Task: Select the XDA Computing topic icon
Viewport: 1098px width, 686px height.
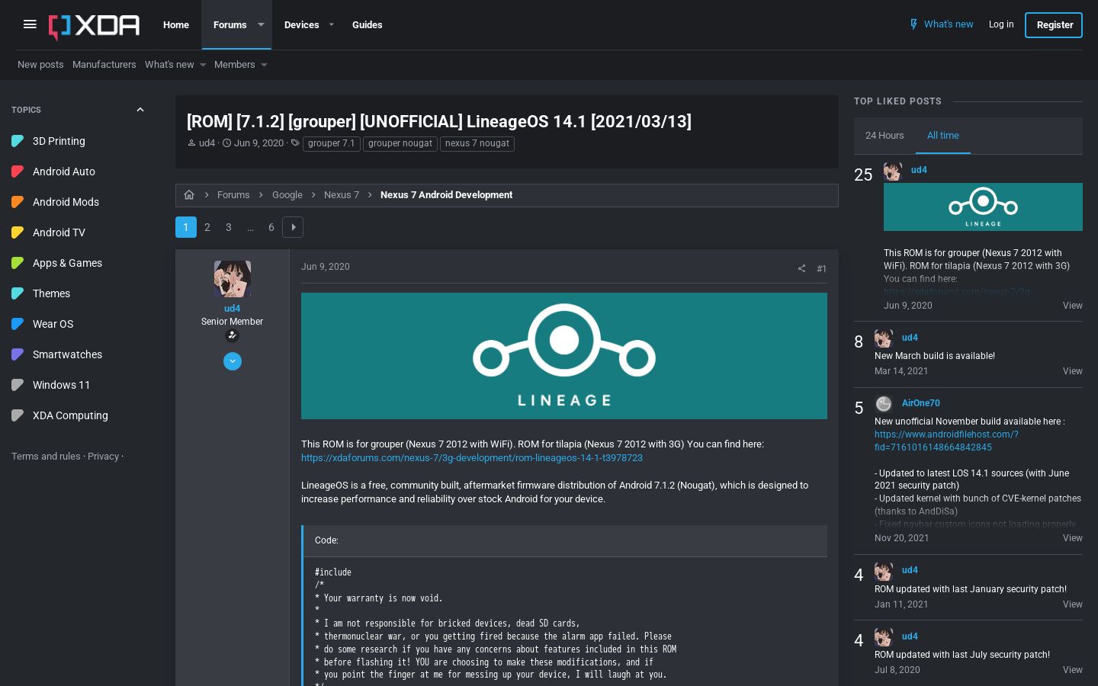Action: (18, 415)
